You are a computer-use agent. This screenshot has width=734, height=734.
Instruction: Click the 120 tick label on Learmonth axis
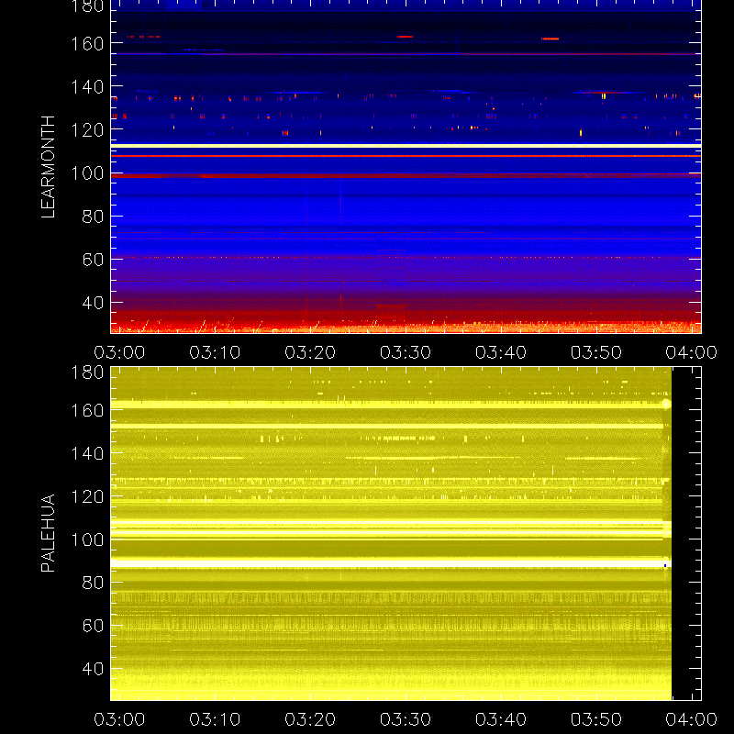coord(87,130)
